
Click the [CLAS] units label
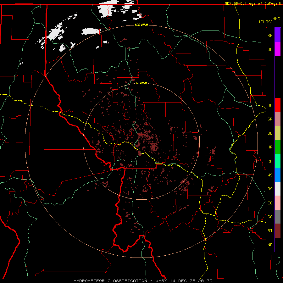pyautogui.click(x=266, y=22)
